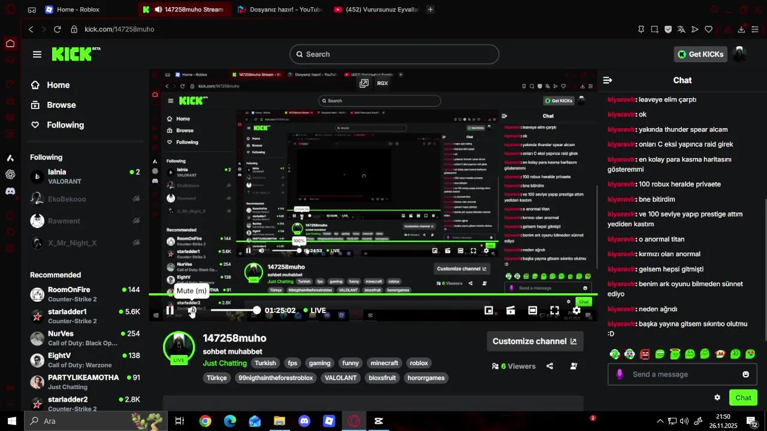
Task: Open Discord in Opera sidebar
Action: tap(10, 192)
